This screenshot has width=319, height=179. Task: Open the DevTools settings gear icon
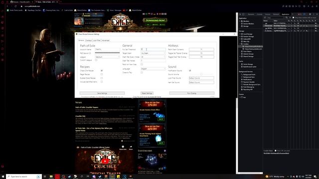[x=310, y=14]
